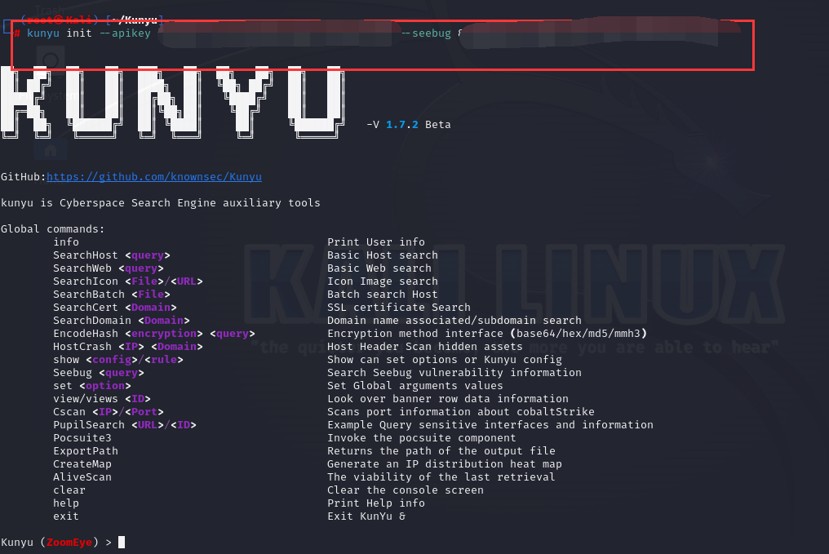Open the Kunyu GitHub repository link
Screen dimensions: 829x554
154,176
